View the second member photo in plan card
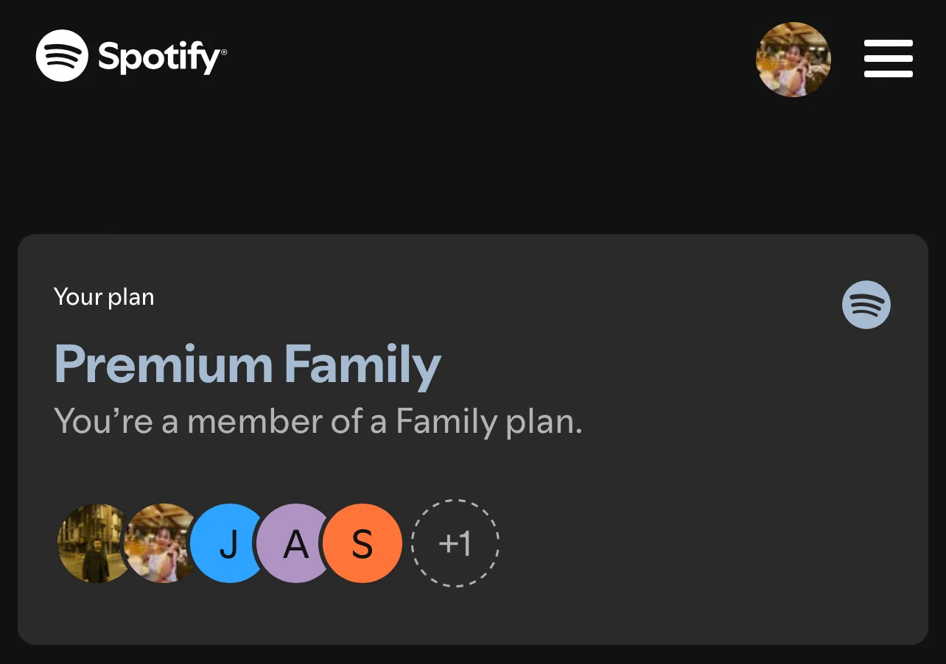This screenshot has height=664, width=946. tap(158, 543)
